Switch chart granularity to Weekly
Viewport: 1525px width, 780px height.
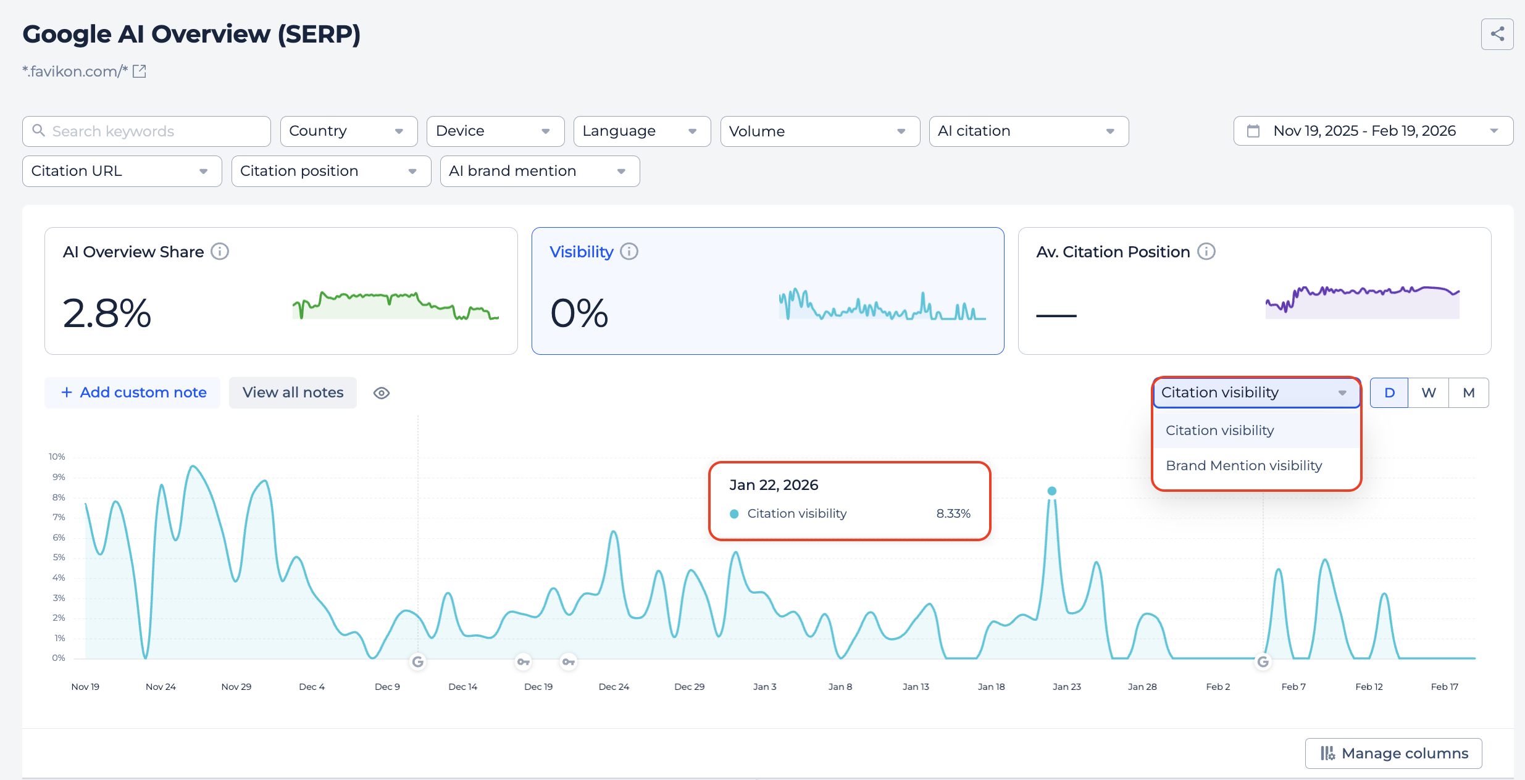click(x=1429, y=392)
